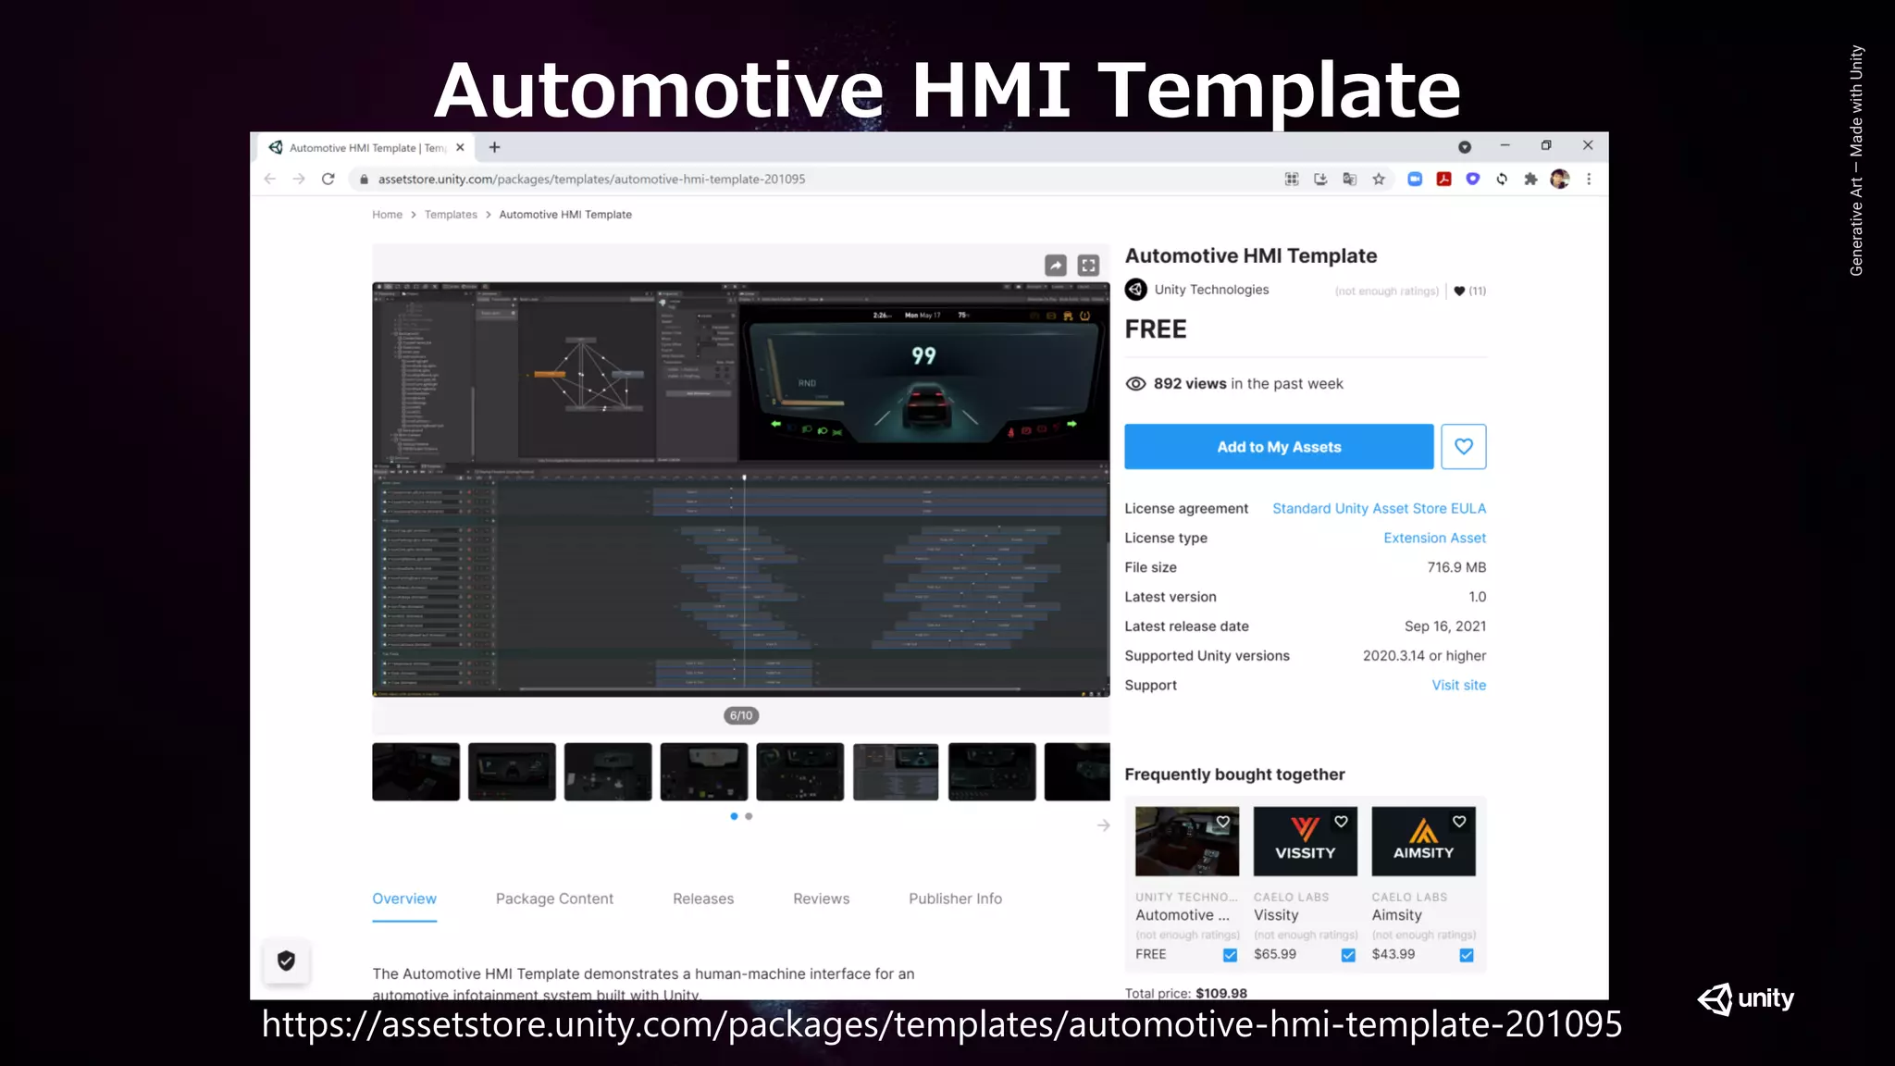The width and height of the screenshot is (1895, 1066).
Task: Click the install page icon in address bar
Action: (1320, 180)
